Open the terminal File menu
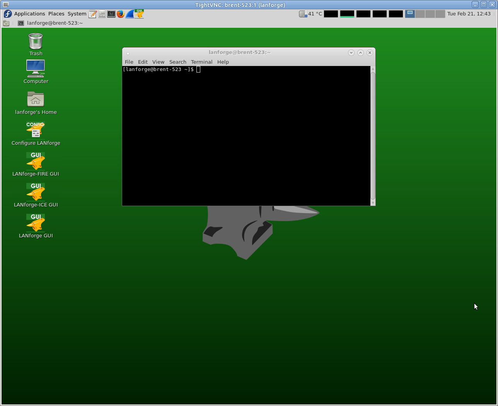 pyautogui.click(x=129, y=62)
